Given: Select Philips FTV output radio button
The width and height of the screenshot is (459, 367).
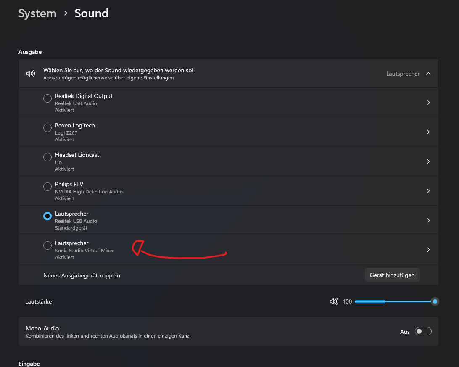Looking at the screenshot, I should click(47, 187).
